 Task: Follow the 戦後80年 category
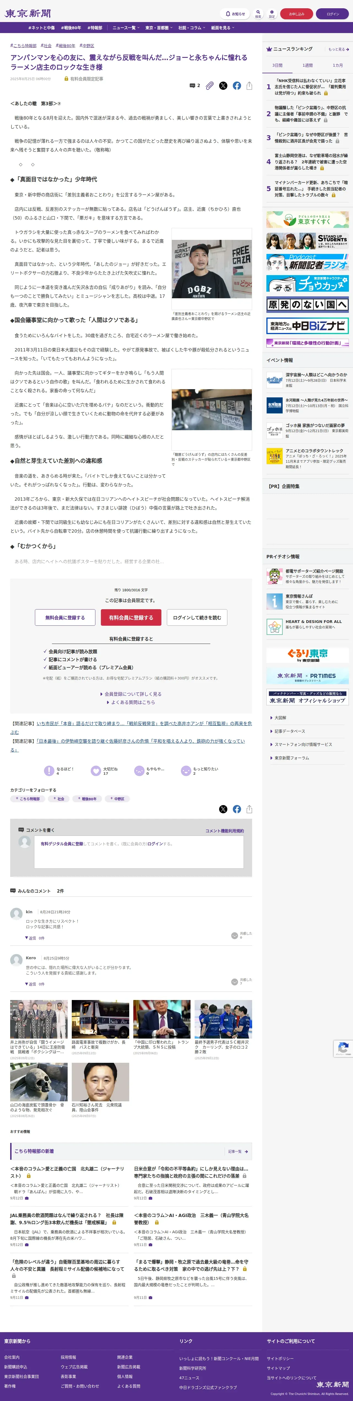[87, 798]
